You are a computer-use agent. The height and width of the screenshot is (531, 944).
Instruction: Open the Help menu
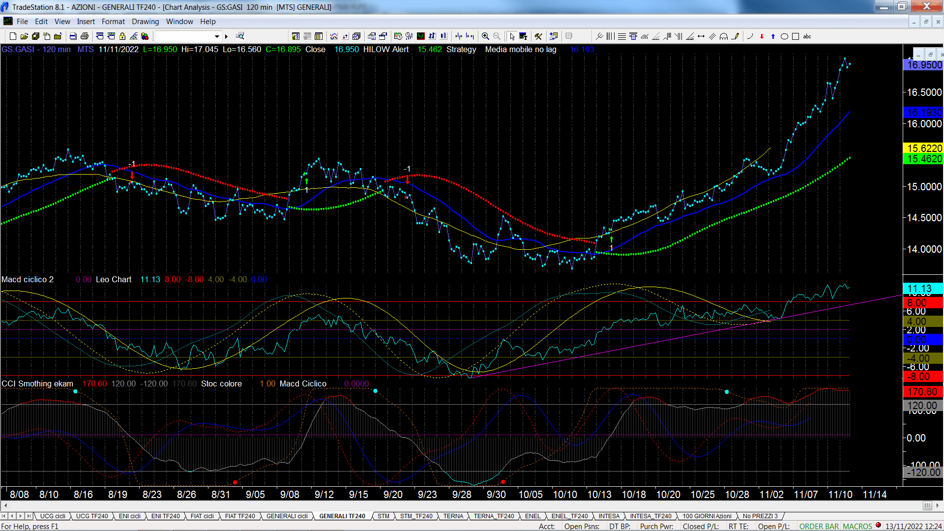[x=207, y=22]
